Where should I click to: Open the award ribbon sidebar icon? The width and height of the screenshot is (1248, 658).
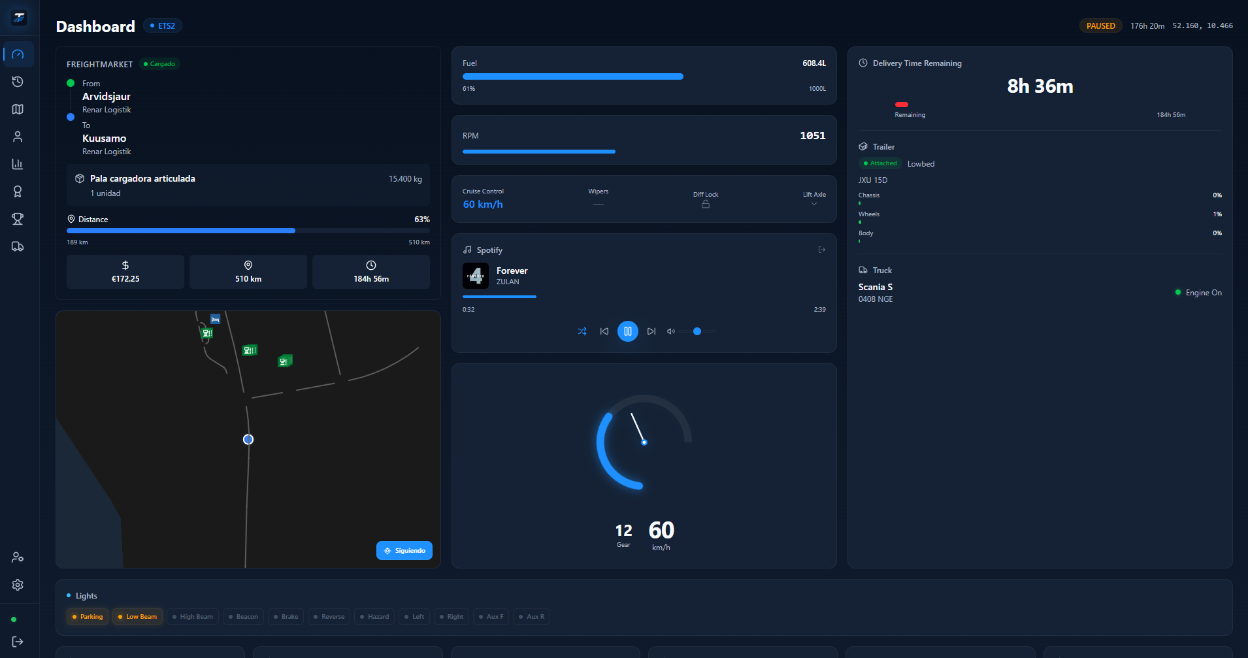tap(18, 191)
